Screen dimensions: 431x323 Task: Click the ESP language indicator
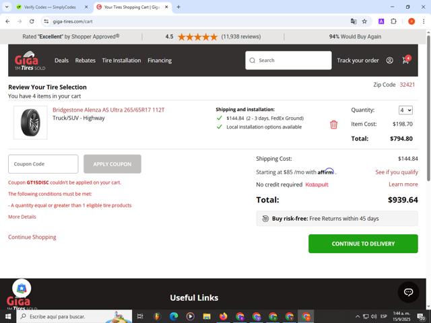click(384, 316)
